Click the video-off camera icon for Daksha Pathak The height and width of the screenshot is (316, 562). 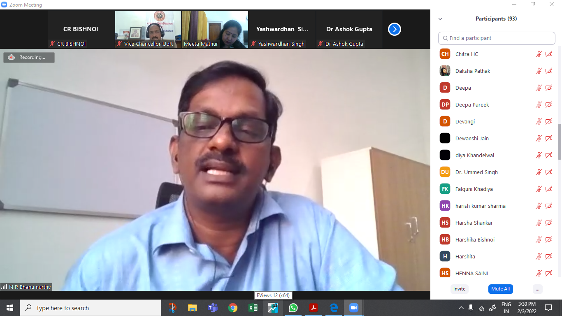548,71
